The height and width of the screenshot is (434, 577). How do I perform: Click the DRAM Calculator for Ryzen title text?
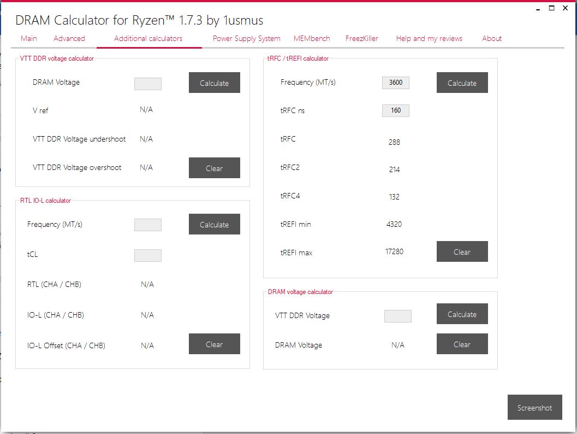139,20
